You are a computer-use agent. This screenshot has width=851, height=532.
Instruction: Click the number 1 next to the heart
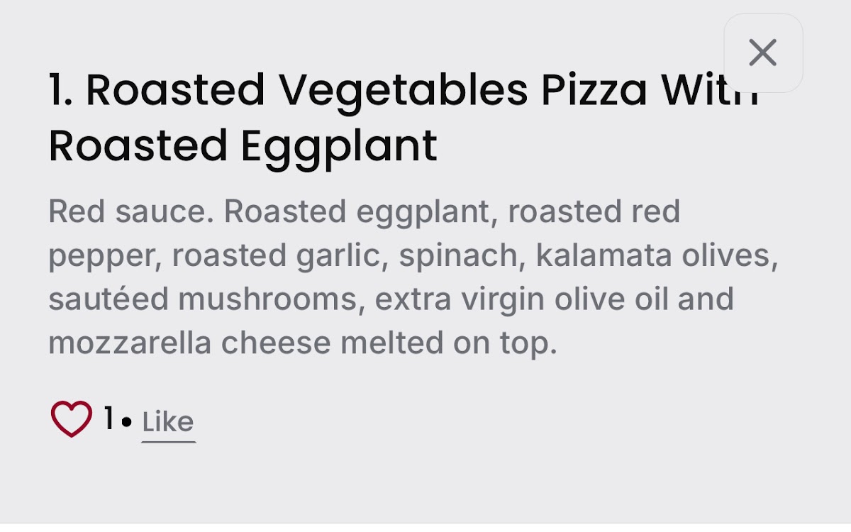point(108,419)
